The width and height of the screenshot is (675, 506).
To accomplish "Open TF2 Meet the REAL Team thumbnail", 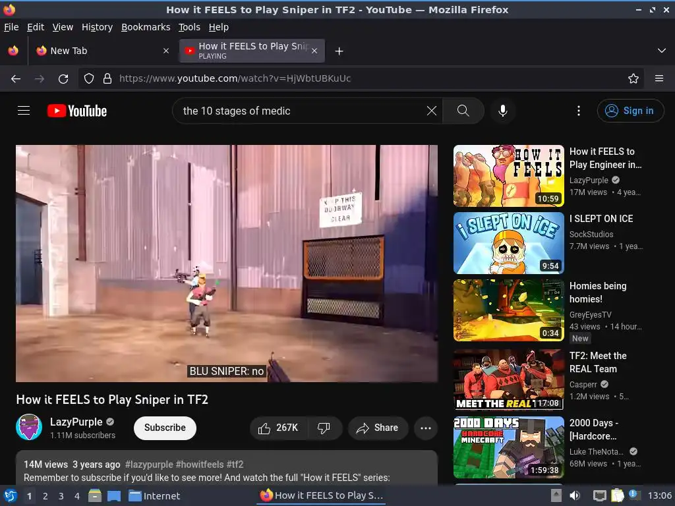I will 508,380.
